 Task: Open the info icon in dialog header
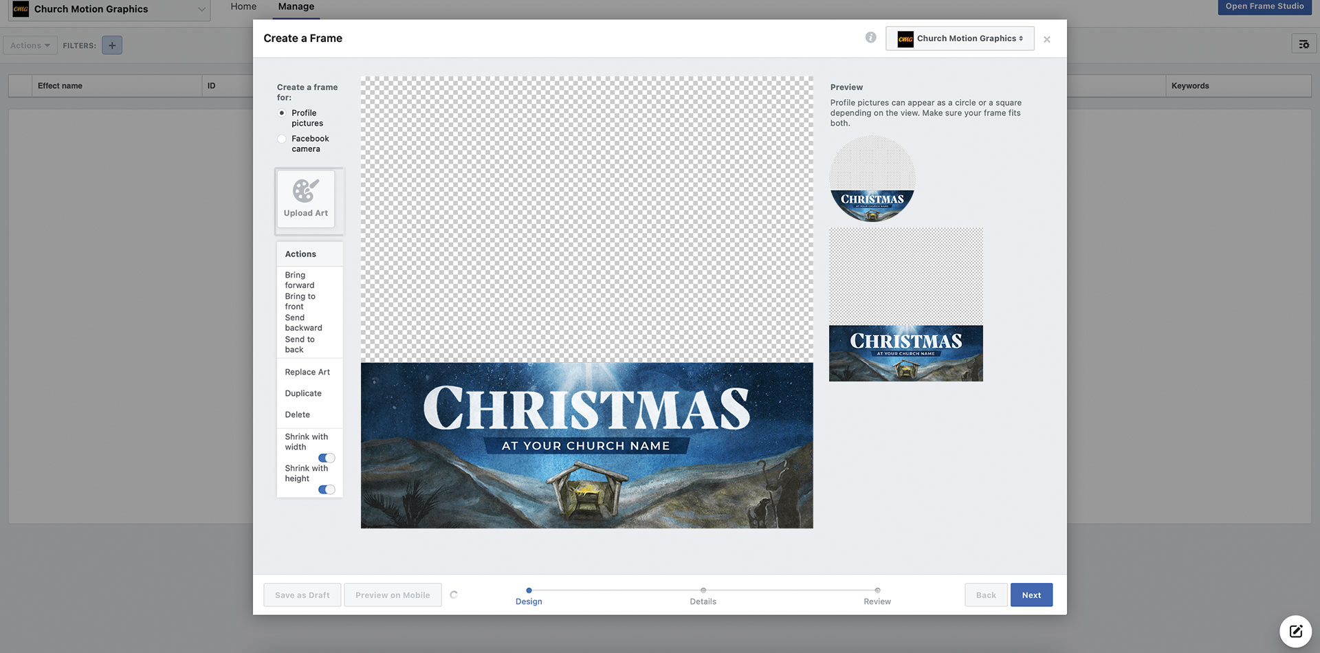pos(870,38)
